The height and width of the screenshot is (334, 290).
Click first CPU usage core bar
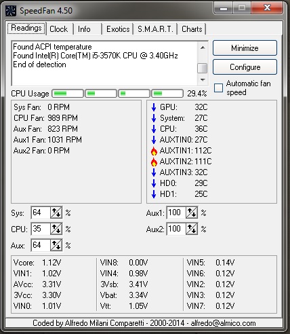point(68,94)
